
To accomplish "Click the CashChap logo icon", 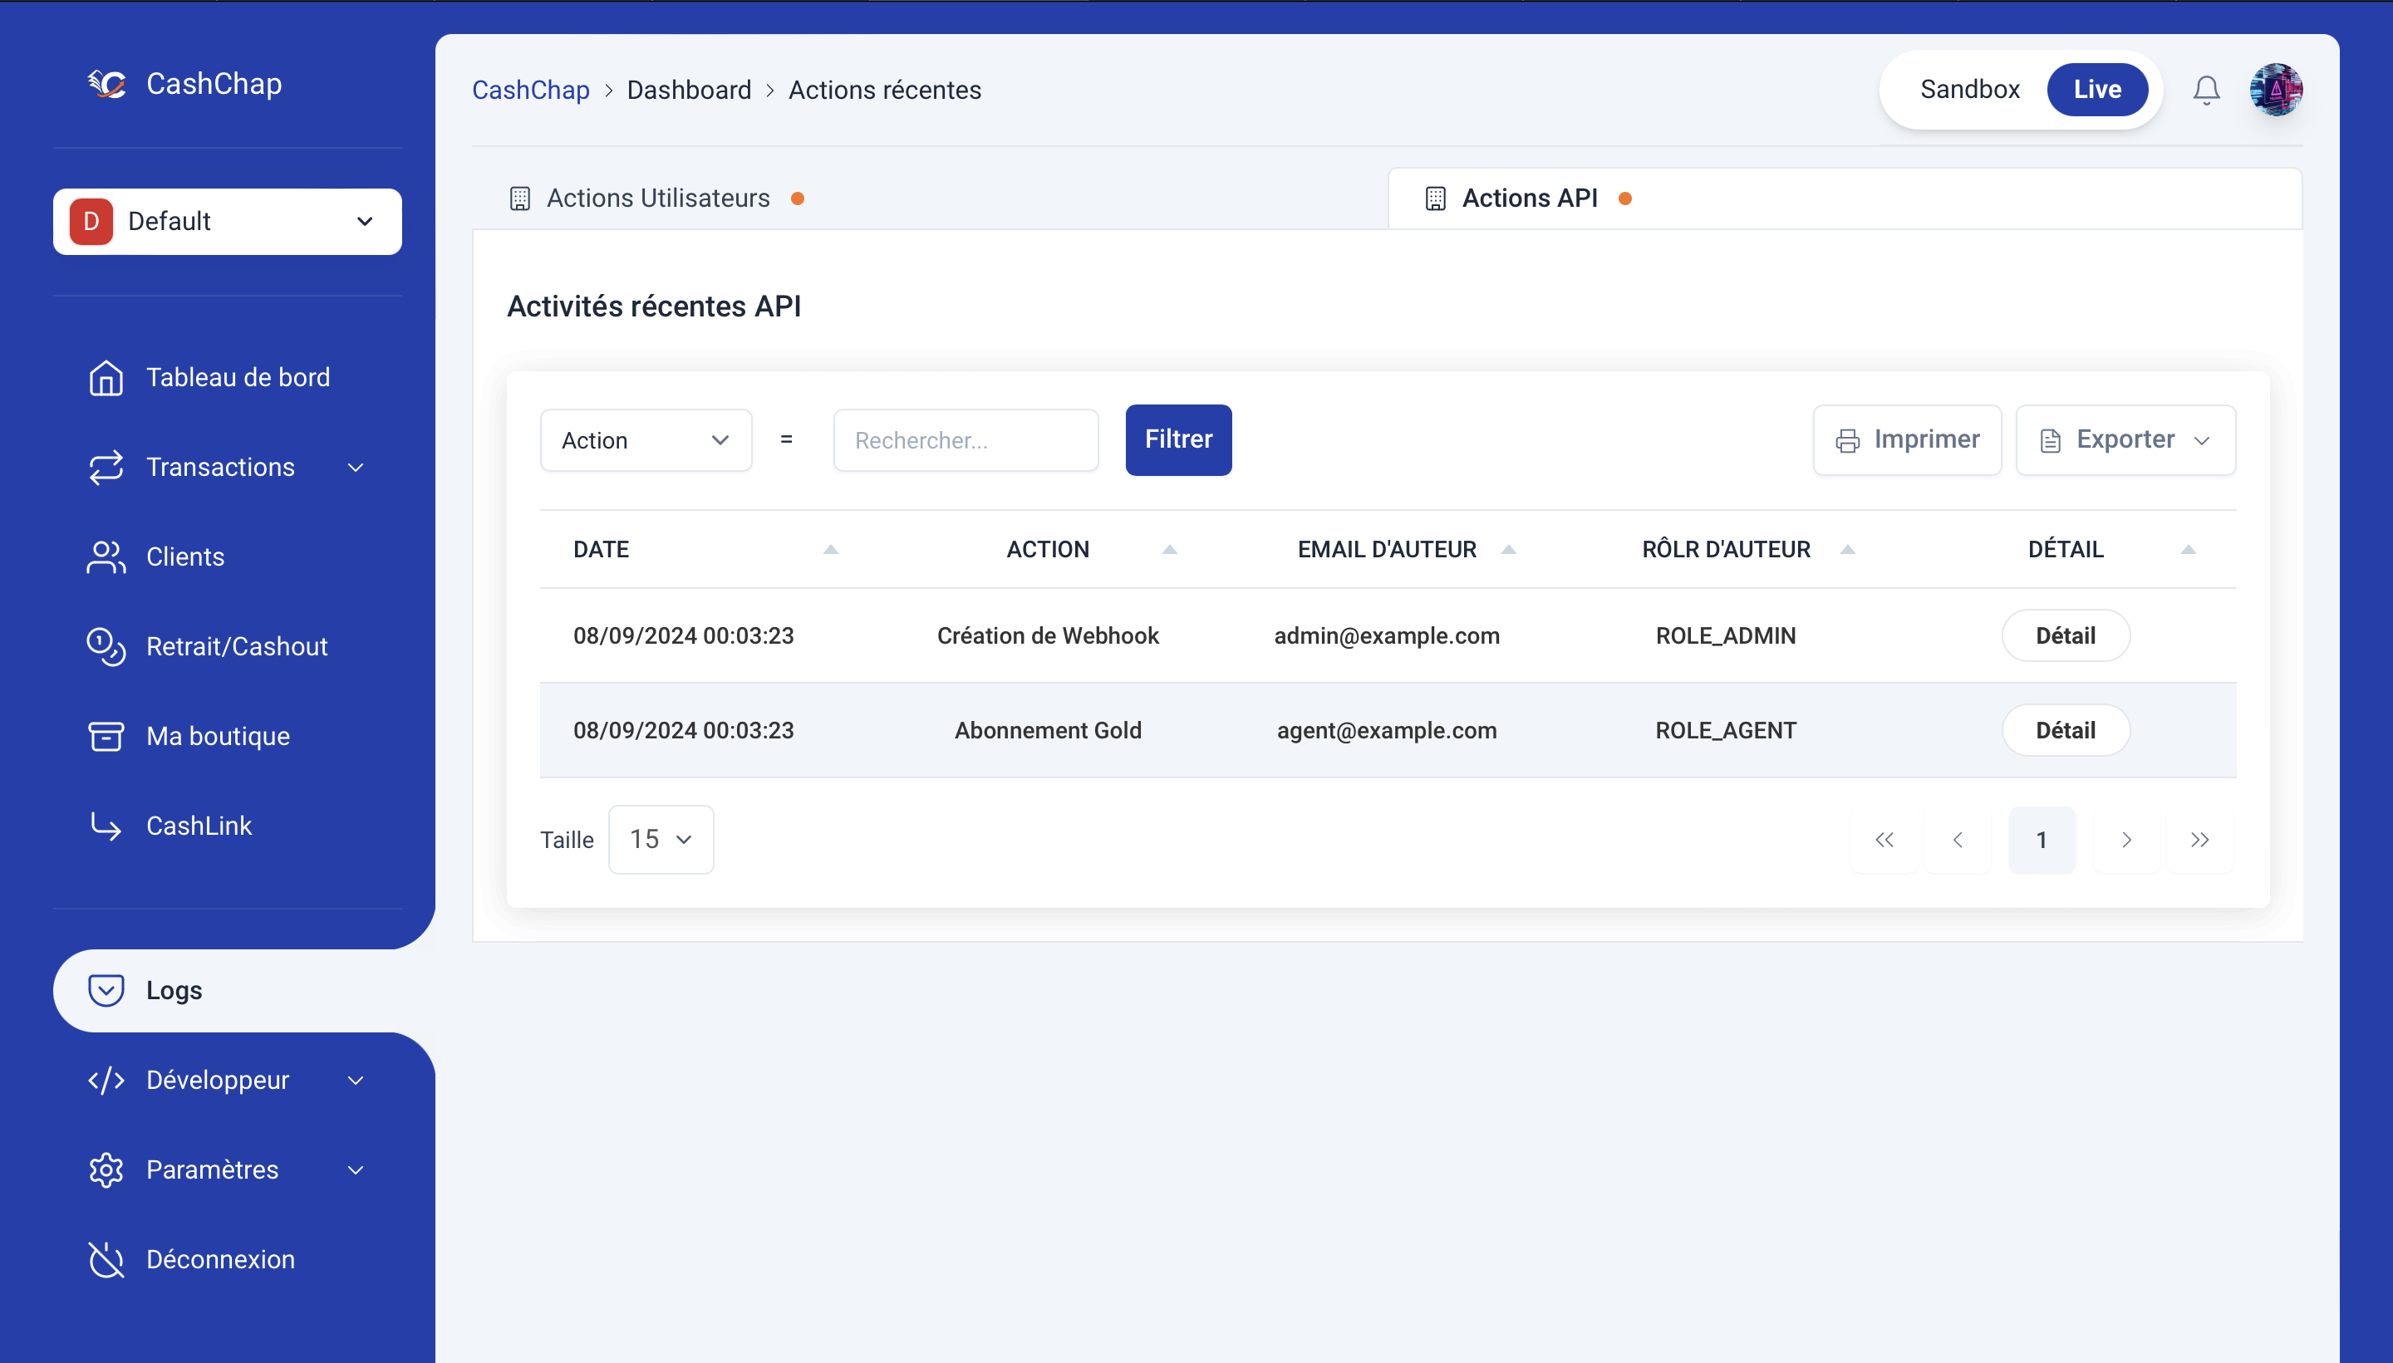I will click(x=108, y=84).
